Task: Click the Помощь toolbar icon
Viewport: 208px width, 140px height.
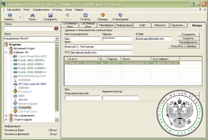Action: click(103, 15)
